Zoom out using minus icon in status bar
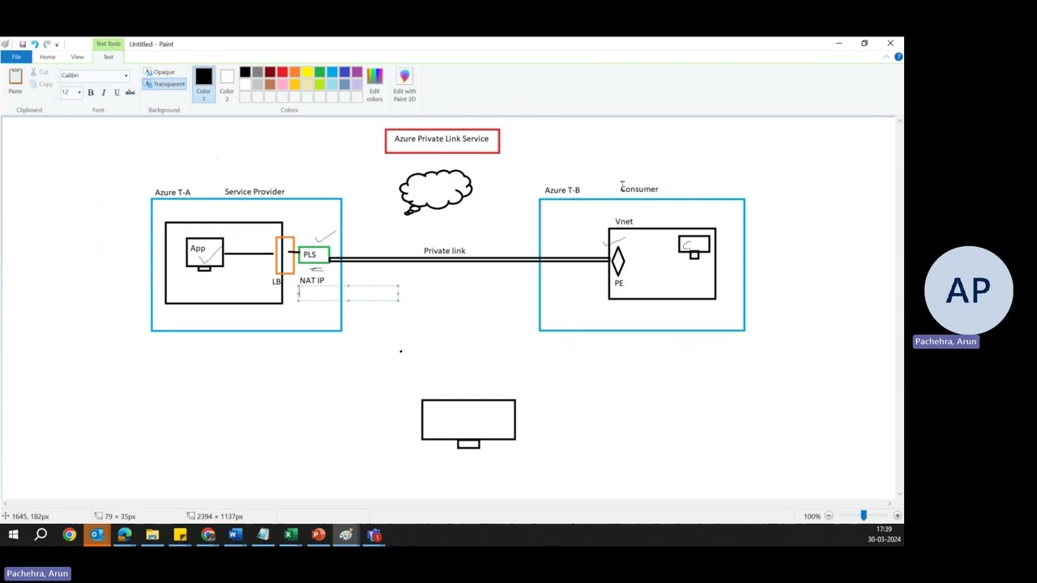This screenshot has width=1037, height=583. pyautogui.click(x=828, y=516)
